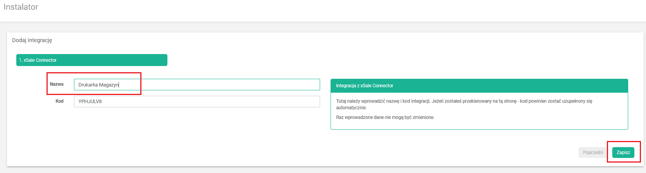Click the YPHJULV8 code value

click(x=90, y=102)
